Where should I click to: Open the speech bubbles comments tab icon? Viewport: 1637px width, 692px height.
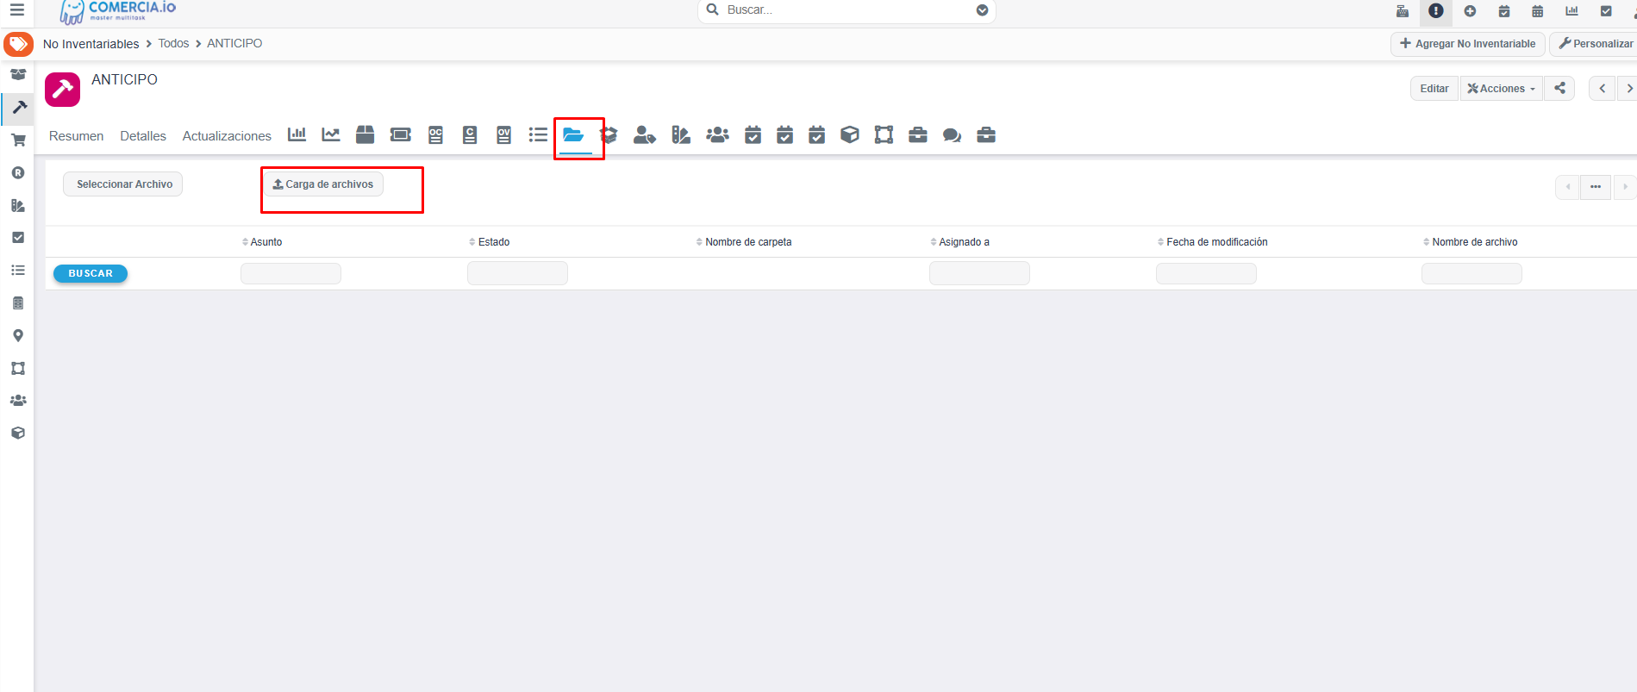(x=952, y=134)
